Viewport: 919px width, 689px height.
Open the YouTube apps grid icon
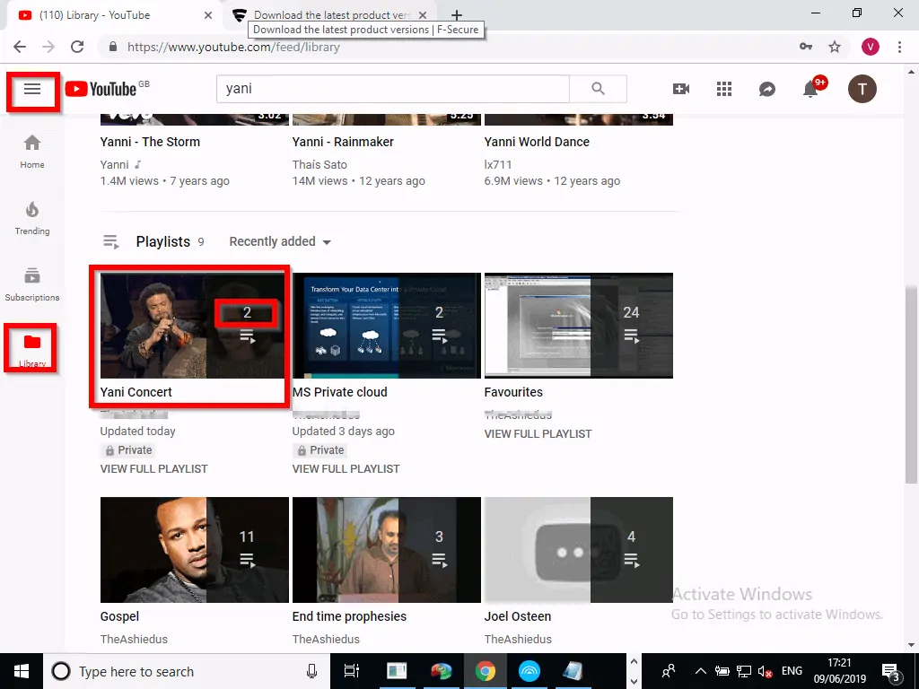point(724,89)
